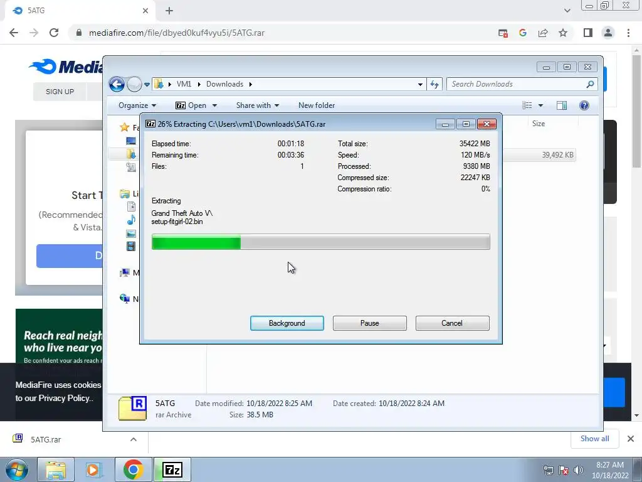The height and width of the screenshot is (482, 642).
Task: Expand the address bar history dropdown
Action: click(x=420, y=85)
